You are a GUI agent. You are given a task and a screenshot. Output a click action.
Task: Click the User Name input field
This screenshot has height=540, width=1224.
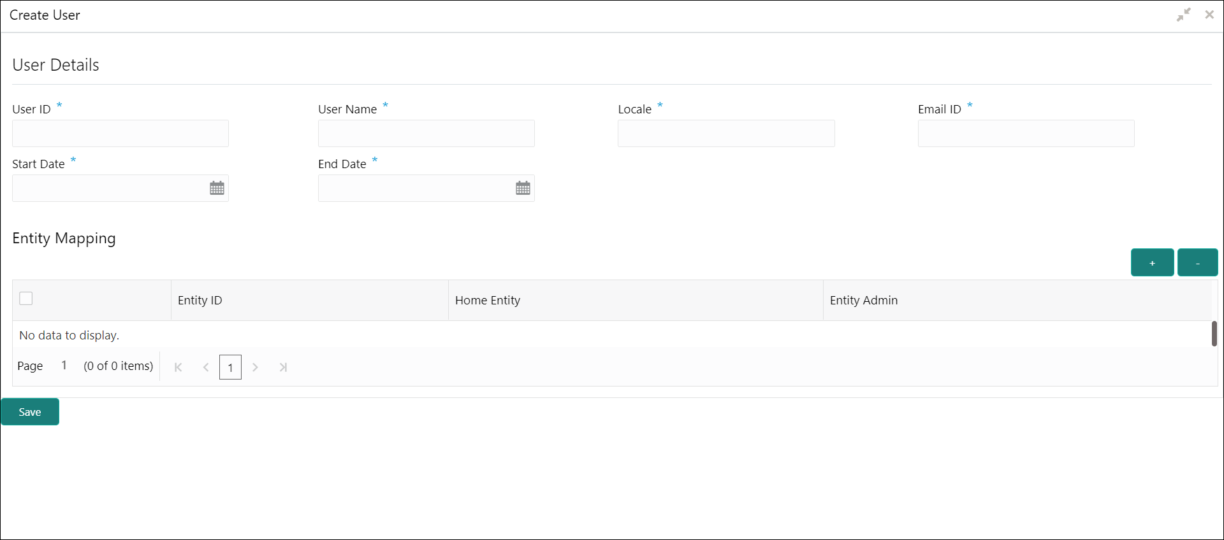pos(426,134)
